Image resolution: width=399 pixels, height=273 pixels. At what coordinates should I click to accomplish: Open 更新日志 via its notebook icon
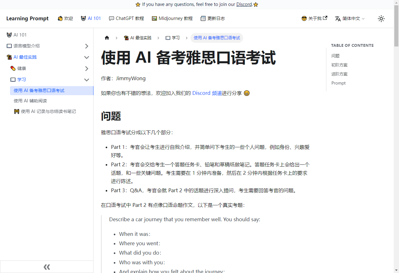tap(204, 18)
